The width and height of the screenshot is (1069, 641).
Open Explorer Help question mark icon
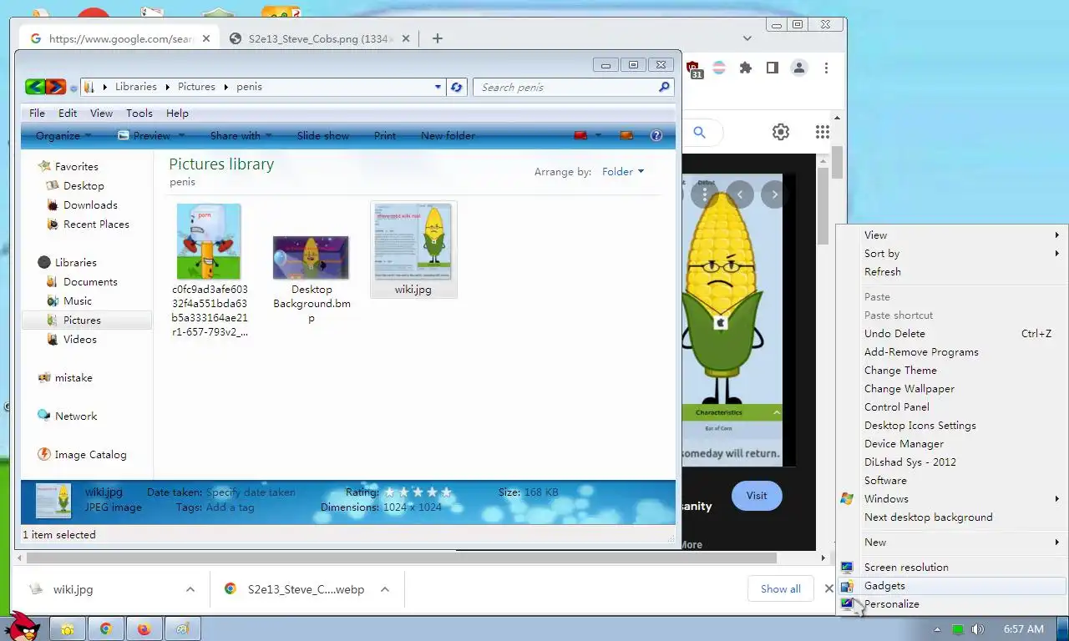[656, 135]
